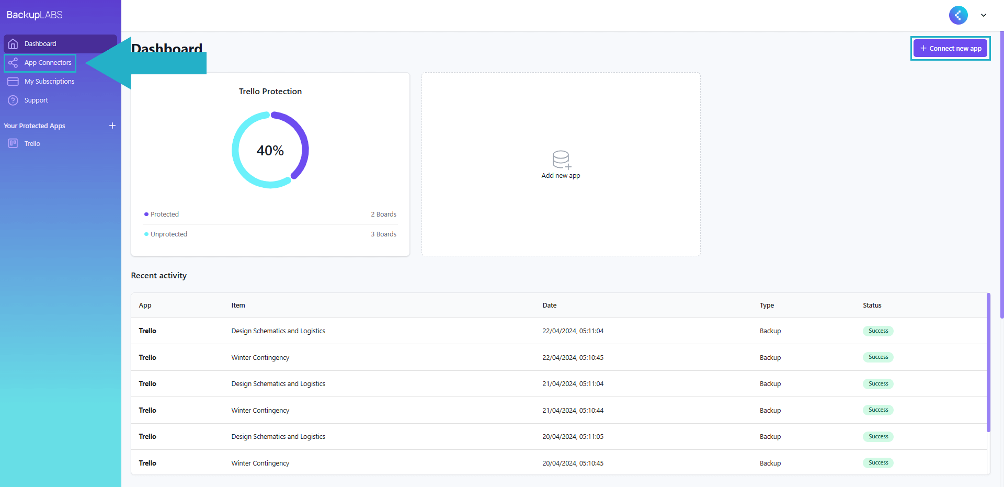Click Trello app cell in 20/04/2024, 05:11:05 row

(x=147, y=437)
